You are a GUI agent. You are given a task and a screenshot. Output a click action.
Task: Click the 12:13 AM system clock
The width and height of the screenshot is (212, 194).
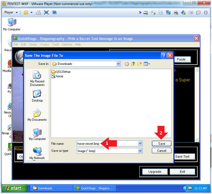(201, 188)
